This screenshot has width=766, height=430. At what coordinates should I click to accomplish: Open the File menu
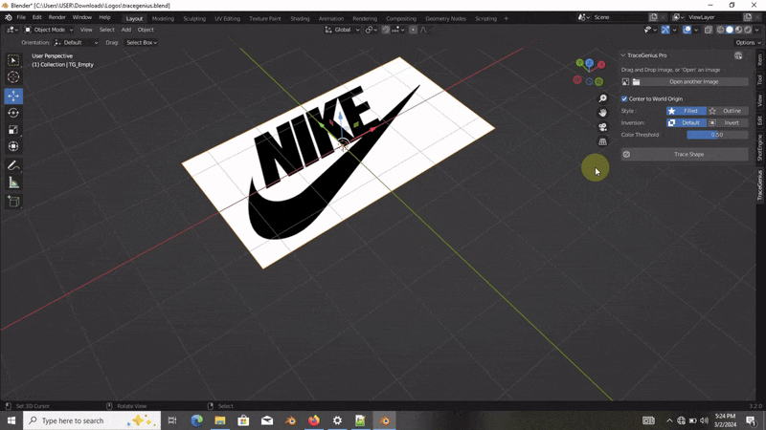(x=21, y=17)
